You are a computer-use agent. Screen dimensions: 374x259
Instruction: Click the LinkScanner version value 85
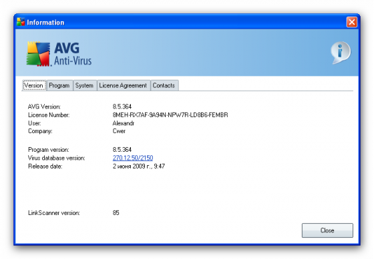click(x=116, y=212)
